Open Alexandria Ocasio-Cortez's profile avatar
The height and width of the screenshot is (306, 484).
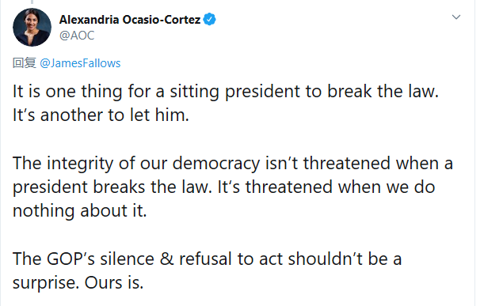32,27
